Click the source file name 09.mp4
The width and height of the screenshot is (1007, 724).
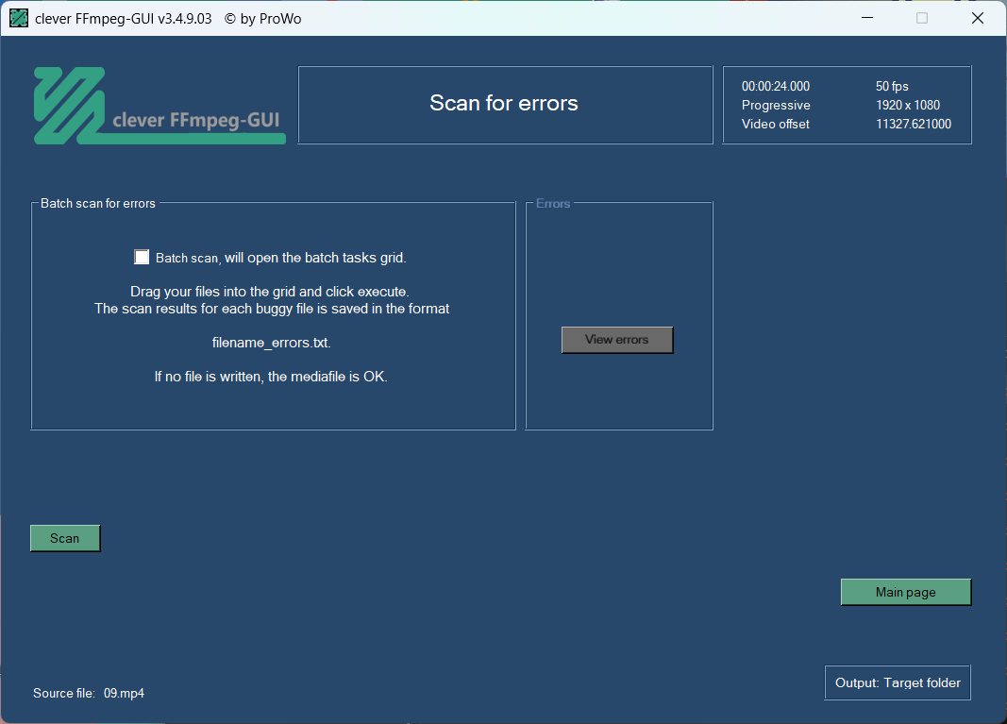click(124, 693)
